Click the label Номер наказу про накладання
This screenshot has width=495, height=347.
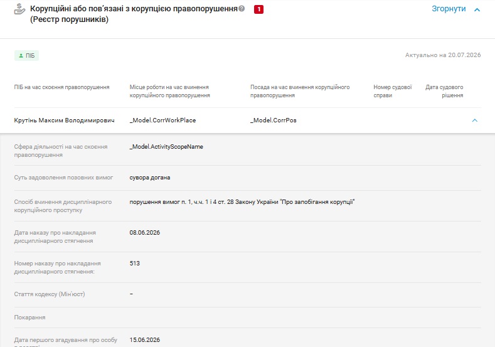coord(58,267)
